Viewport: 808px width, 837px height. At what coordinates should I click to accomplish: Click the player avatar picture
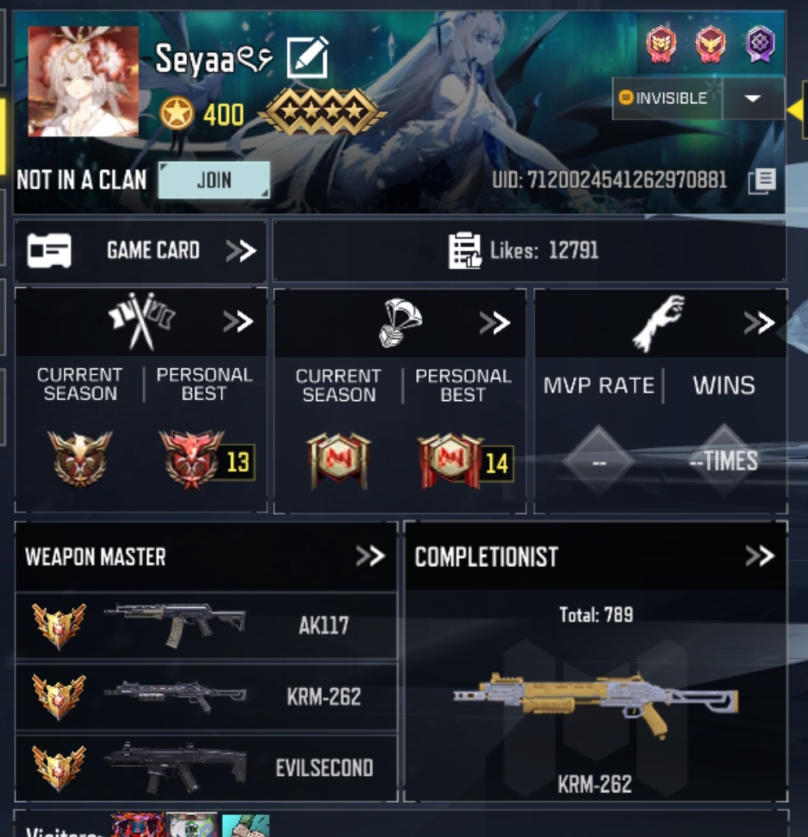tap(83, 81)
